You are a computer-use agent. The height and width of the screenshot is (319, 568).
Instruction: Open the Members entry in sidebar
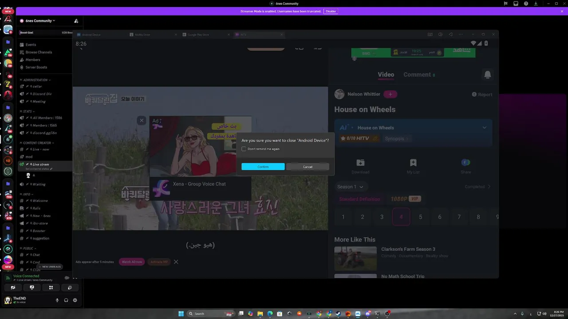coord(33,60)
